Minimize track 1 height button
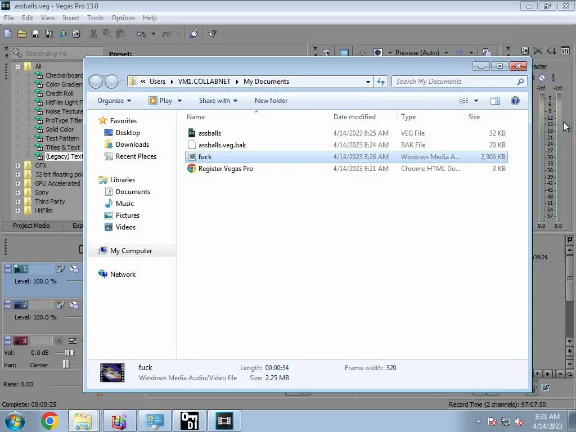576x432 pixels. [x=7, y=267]
